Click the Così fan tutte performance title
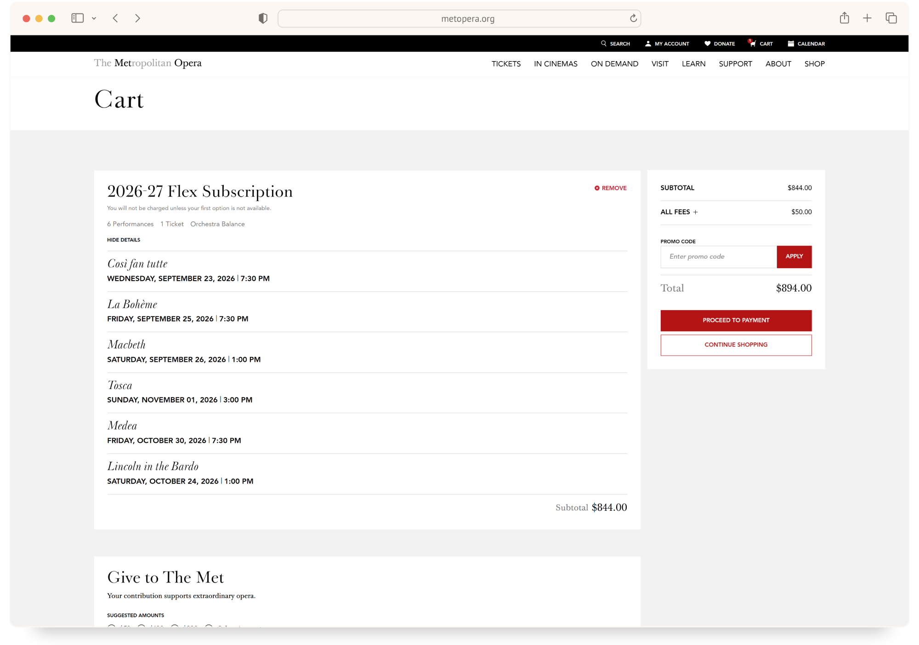Screen dimensions: 919x645 [137, 264]
